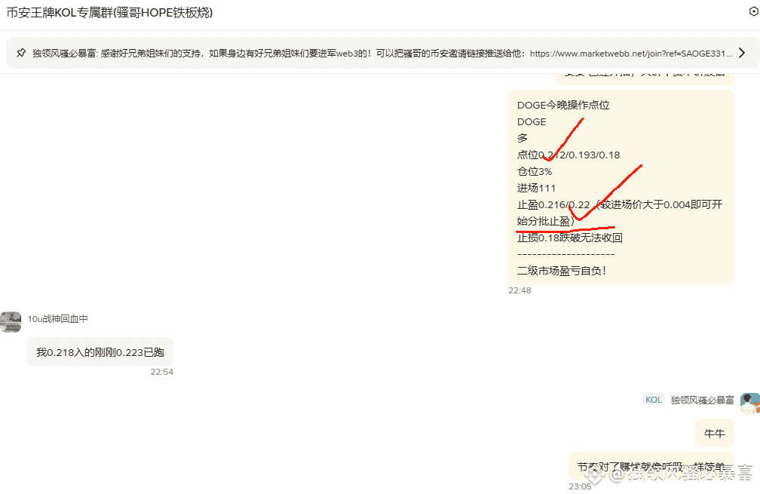
Task: Select the line DOGE今晚操作点位
Action: (x=563, y=105)
